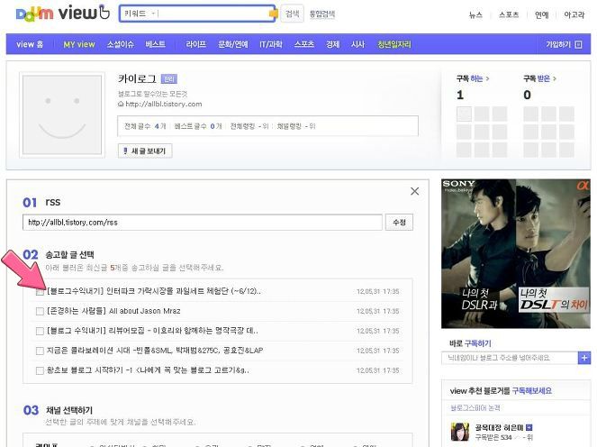Open the 구독해보세요 link
Viewport: 597px width, 447px height.
click(x=531, y=390)
